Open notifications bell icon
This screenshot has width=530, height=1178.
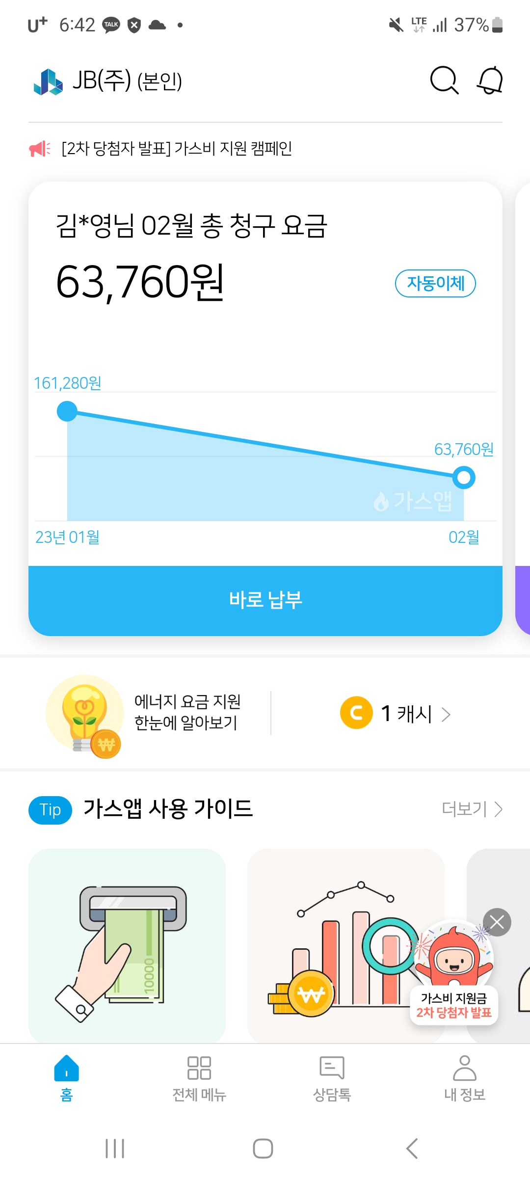tap(490, 80)
